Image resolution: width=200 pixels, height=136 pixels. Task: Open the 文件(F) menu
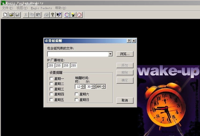[7, 8]
